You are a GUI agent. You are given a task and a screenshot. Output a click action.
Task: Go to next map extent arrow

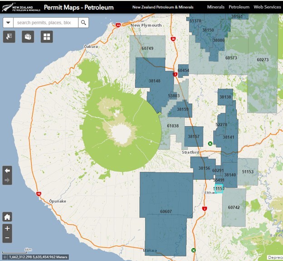(7, 180)
